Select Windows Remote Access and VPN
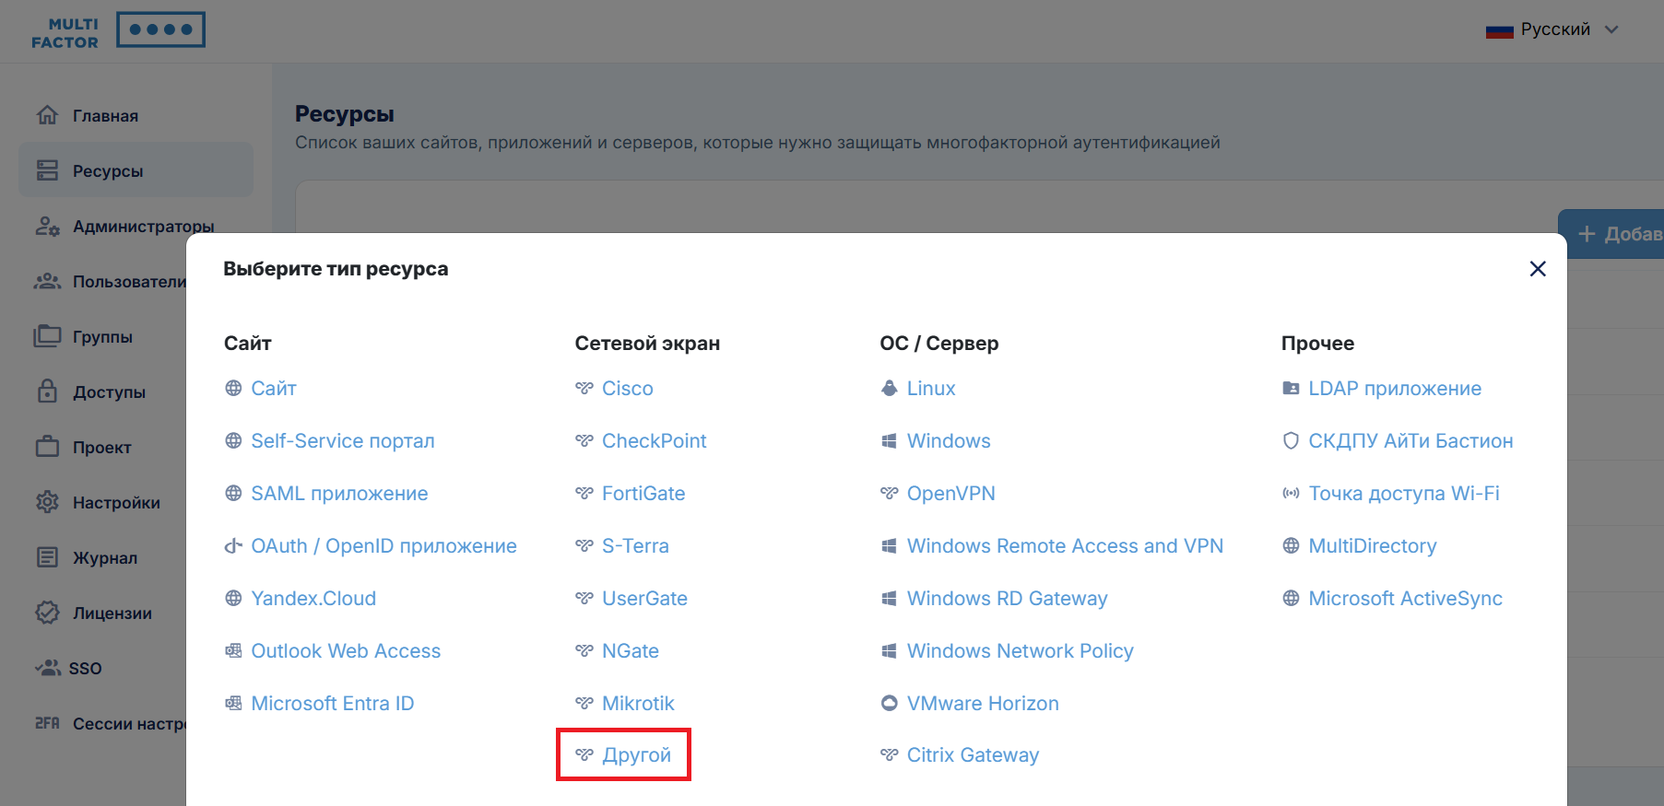Screen dimensions: 1664x806 click(x=1065, y=546)
